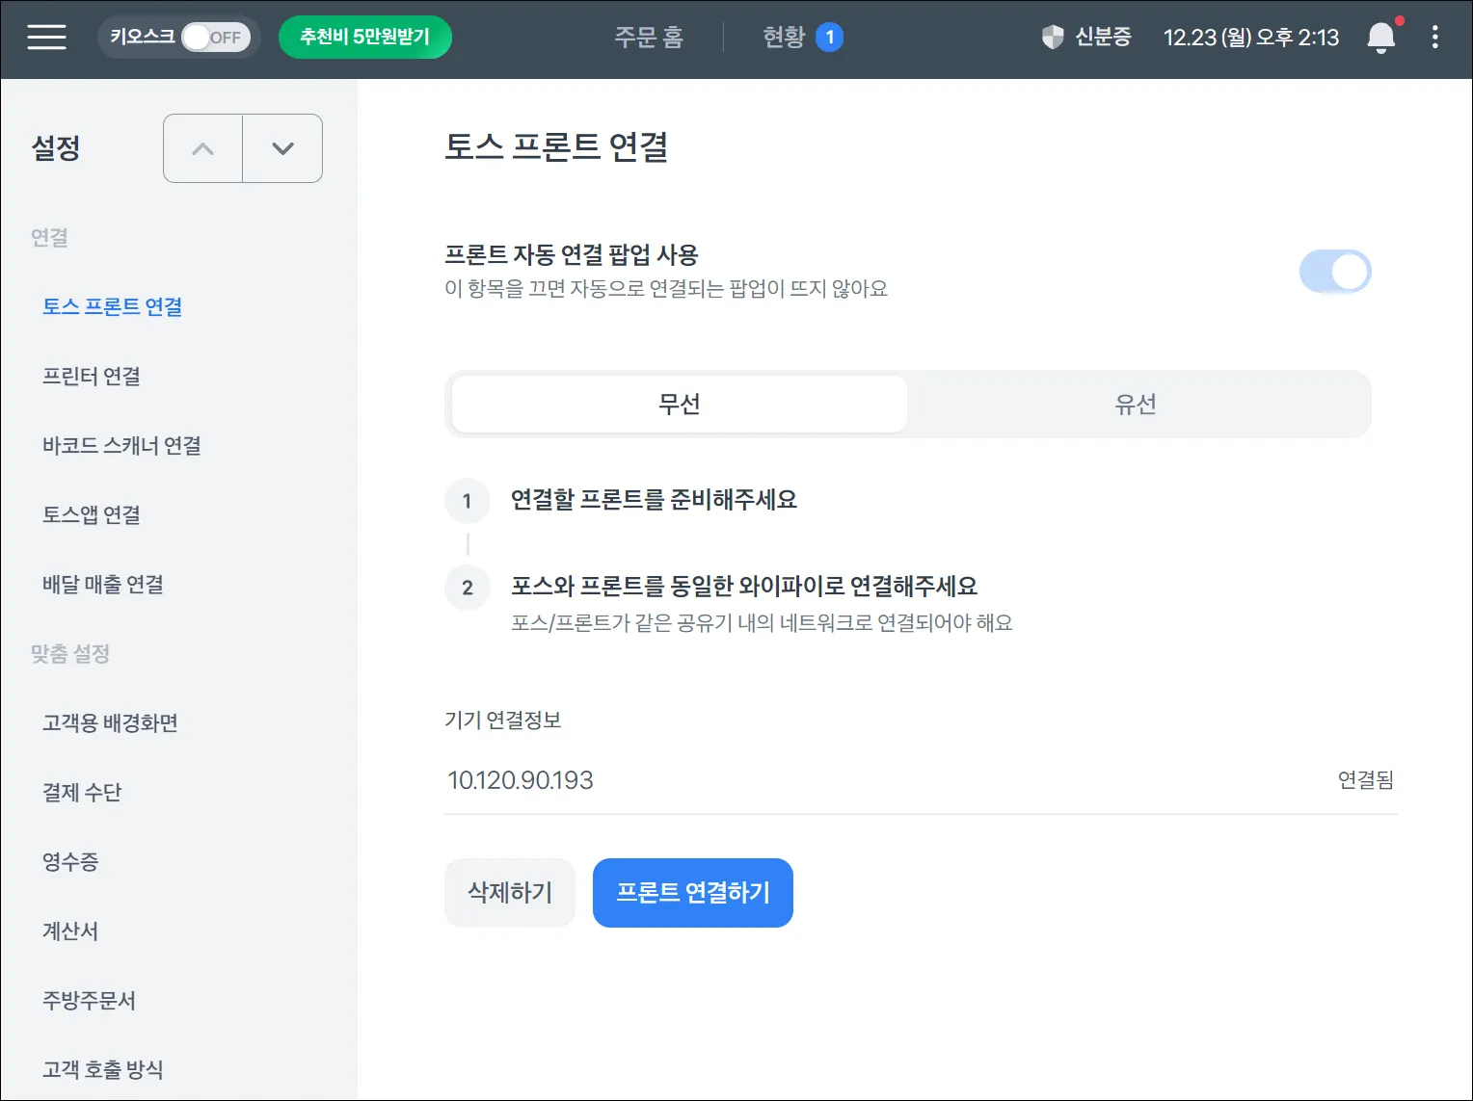Click the 삭제하기 button
This screenshot has width=1473, height=1101.
coord(510,893)
